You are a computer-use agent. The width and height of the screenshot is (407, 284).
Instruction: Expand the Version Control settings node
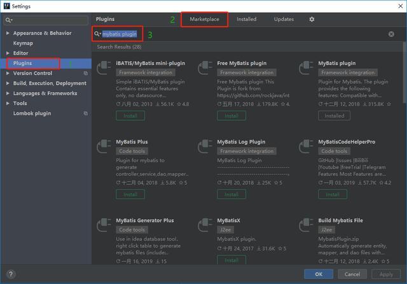pos(8,74)
